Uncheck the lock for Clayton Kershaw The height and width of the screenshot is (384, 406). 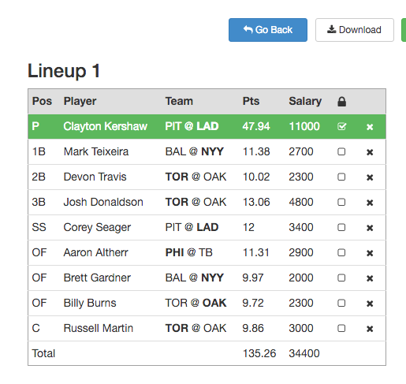341,127
